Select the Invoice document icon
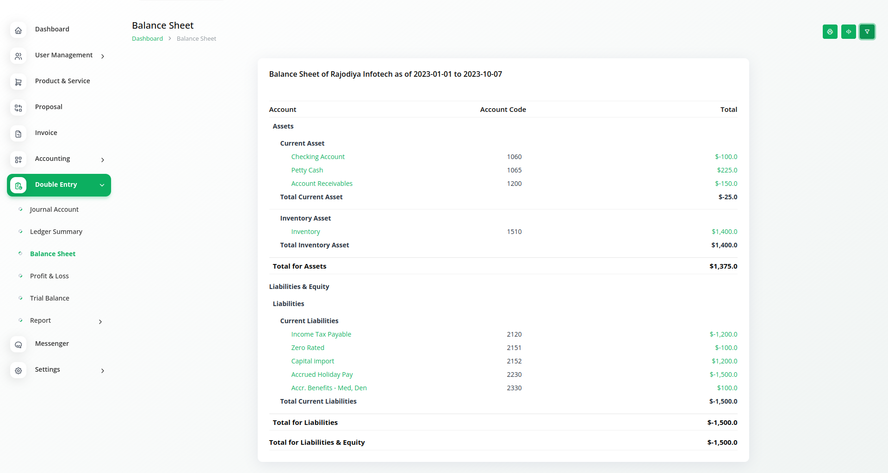The height and width of the screenshot is (473, 888). click(19, 134)
